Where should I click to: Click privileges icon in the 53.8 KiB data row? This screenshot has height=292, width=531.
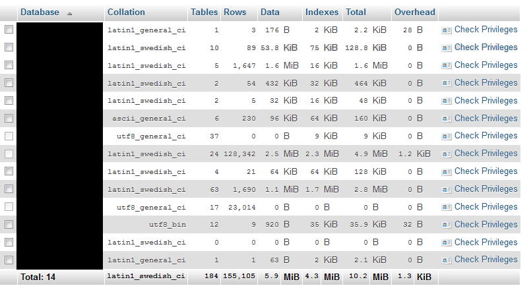click(447, 48)
